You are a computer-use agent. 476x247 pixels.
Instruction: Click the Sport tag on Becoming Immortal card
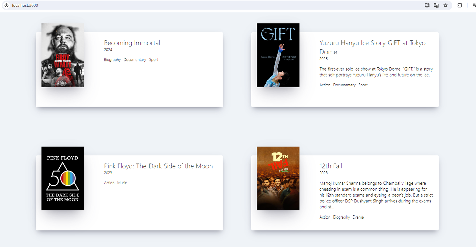pos(154,60)
